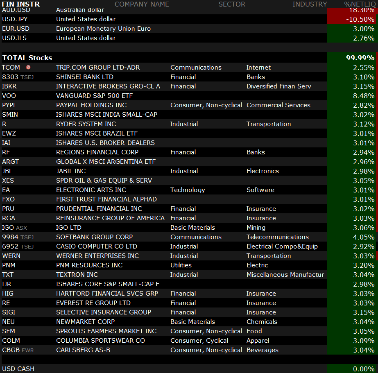Select NEWMARKET CORP
378x373 pixels.
pyautogui.click(x=85, y=321)
